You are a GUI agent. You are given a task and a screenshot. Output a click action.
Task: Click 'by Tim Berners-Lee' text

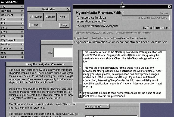coord(156,28)
